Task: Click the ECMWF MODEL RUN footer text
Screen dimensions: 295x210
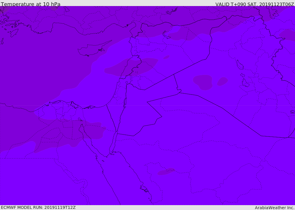Action: point(38,207)
